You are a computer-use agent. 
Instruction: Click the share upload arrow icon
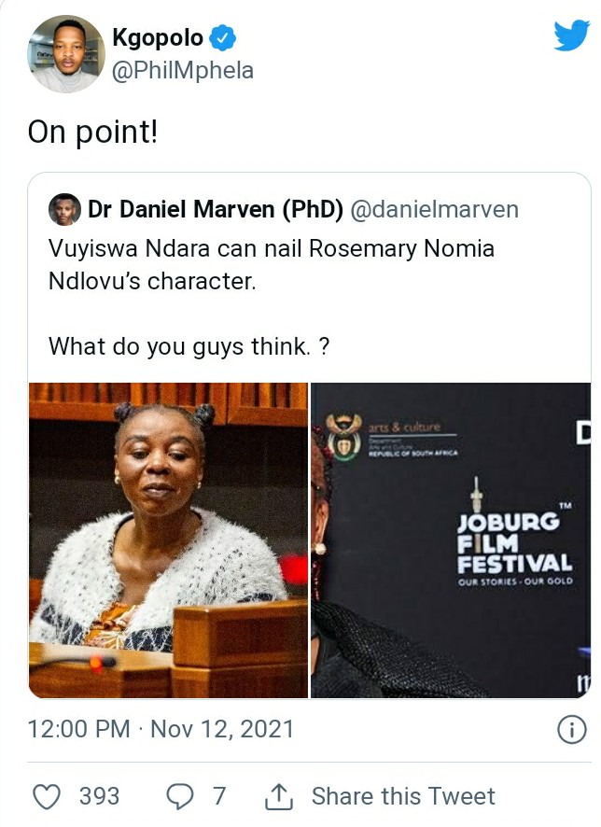tap(278, 796)
